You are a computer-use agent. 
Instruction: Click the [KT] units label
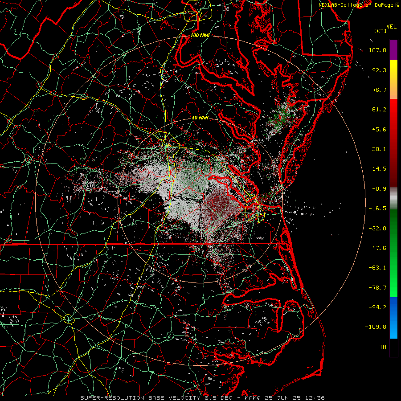click(381, 31)
